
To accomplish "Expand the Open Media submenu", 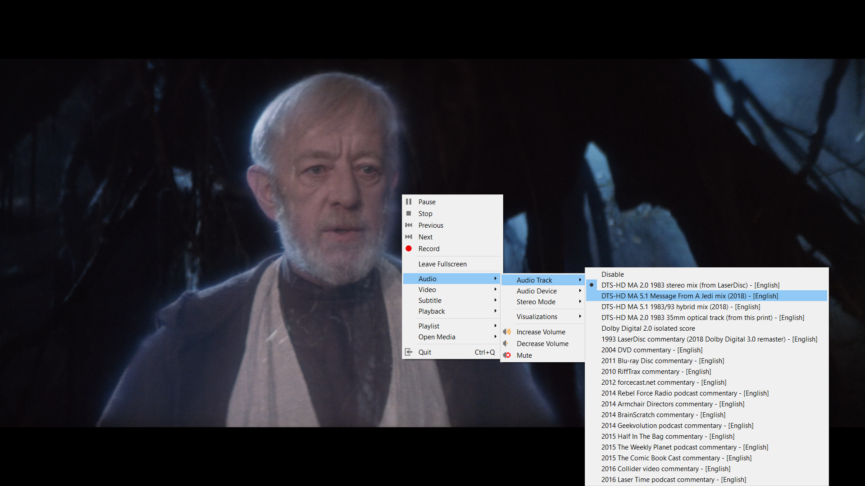I will click(x=452, y=337).
